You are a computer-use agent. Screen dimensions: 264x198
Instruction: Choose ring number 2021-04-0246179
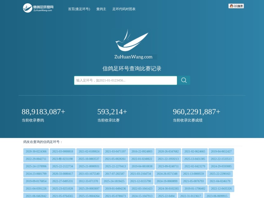pos(220,181)
